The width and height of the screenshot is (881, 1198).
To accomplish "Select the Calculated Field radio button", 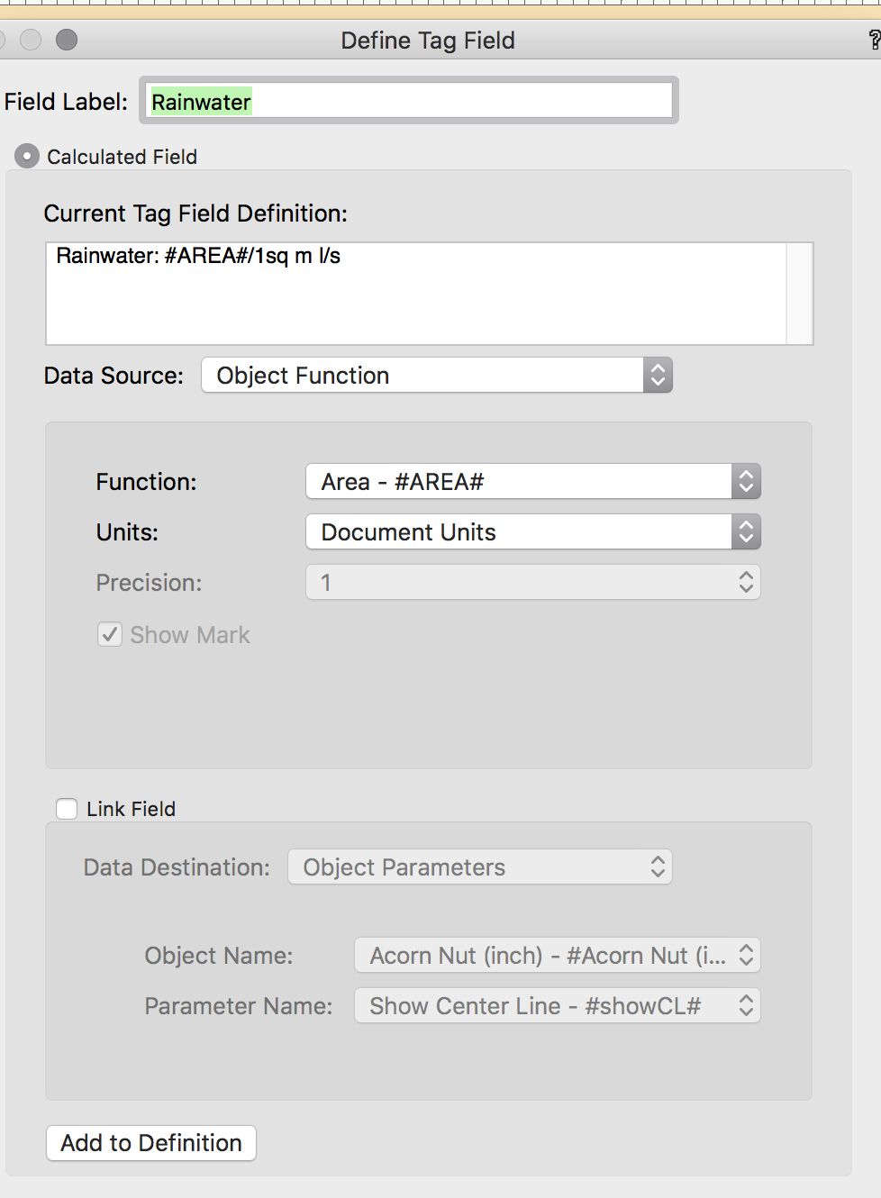I will [x=27, y=157].
